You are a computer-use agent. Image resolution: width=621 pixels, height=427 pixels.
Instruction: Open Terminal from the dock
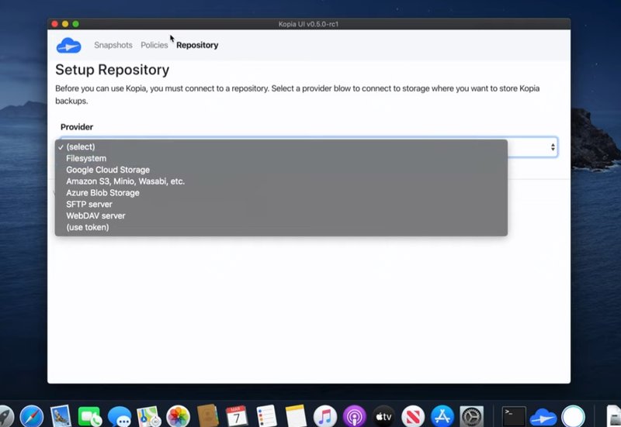[x=514, y=417]
